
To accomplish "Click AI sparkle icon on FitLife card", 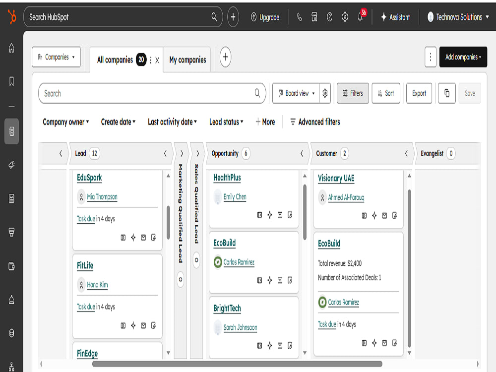I will point(133,325).
